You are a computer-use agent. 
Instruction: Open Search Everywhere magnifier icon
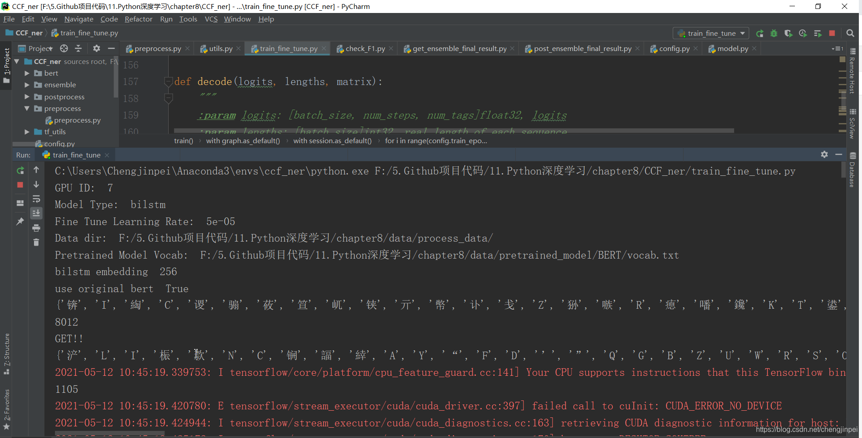point(850,33)
